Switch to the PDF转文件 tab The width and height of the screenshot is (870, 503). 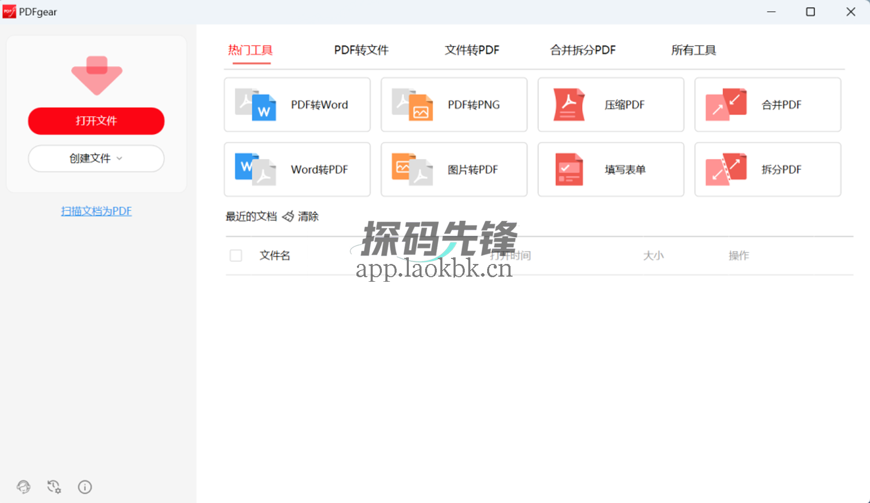point(361,50)
